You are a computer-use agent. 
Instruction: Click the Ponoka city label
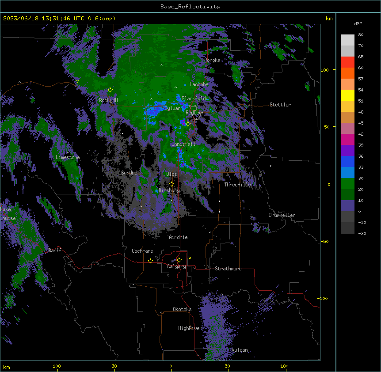(x=212, y=60)
